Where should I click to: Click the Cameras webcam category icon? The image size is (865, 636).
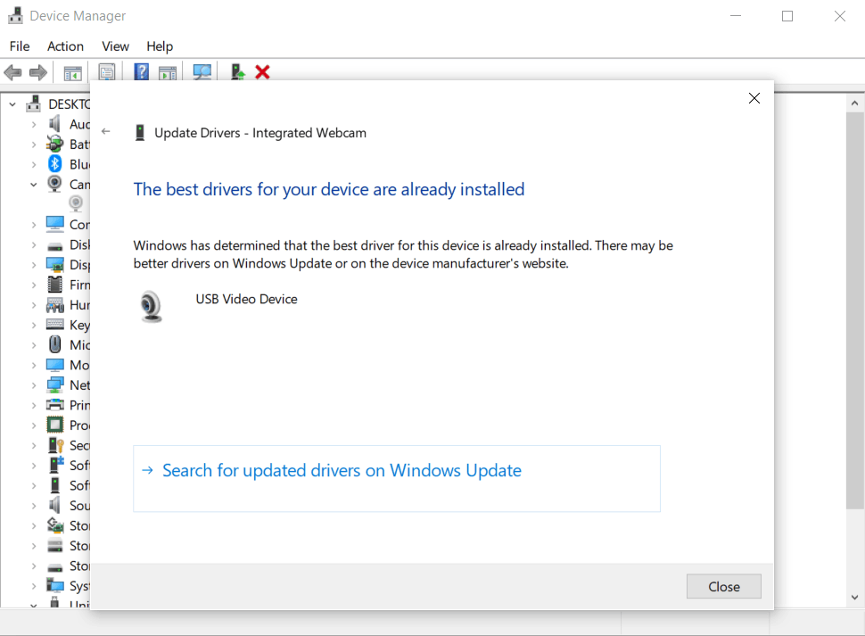[54, 184]
